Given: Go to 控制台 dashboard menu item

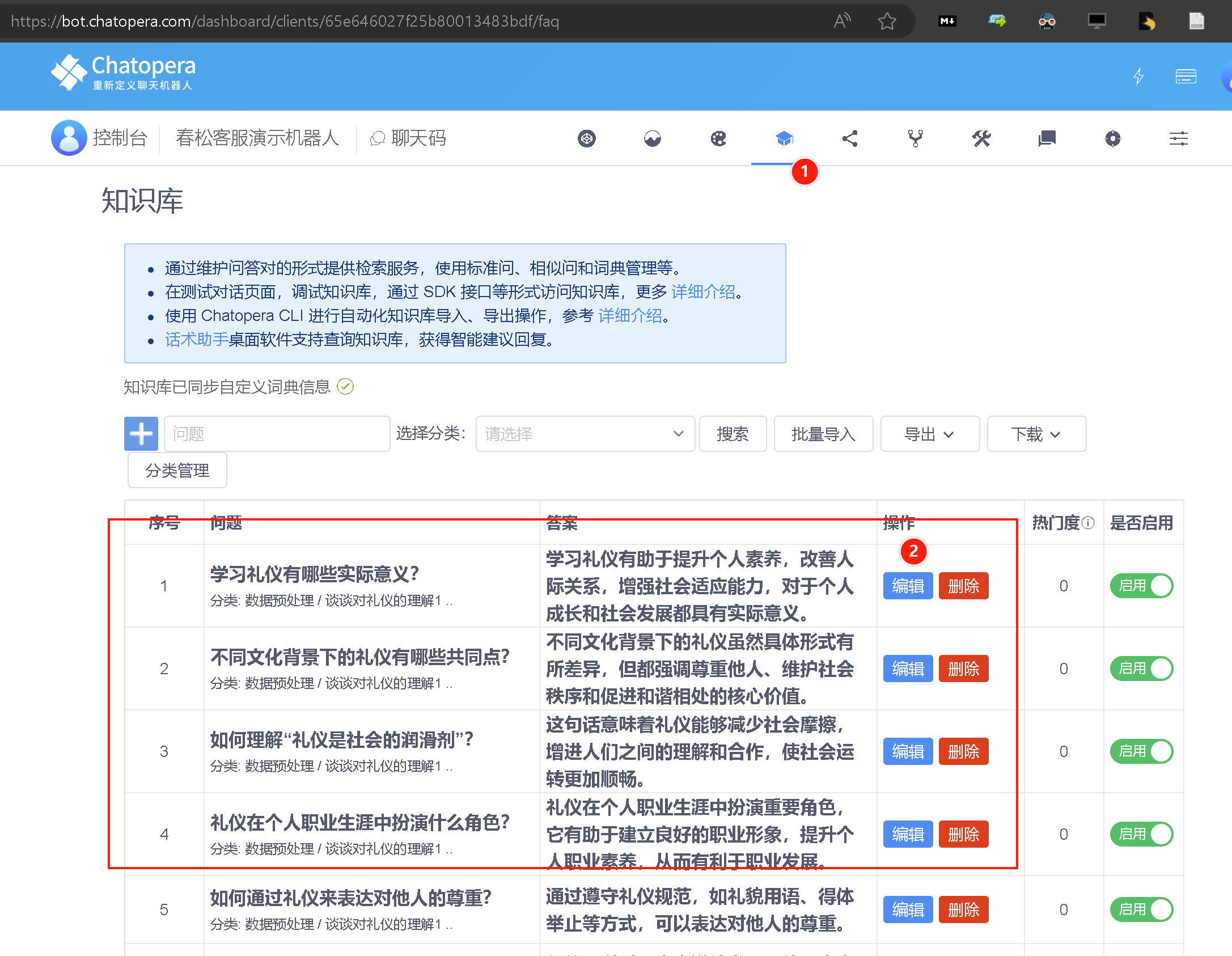Looking at the screenshot, I should 120,138.
